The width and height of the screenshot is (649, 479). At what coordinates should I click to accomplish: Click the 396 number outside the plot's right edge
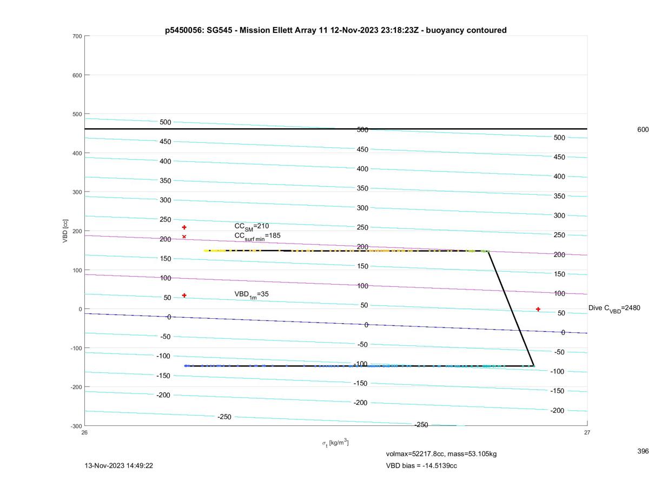click(x=643, y=451)
